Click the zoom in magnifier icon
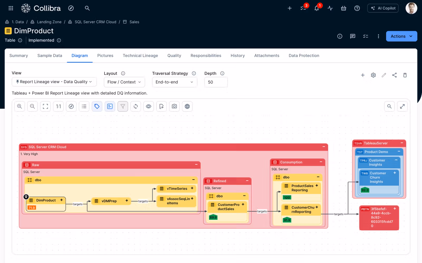Viewport: 422px width, 263px height. pyautogui.click(x=20, y=107)
